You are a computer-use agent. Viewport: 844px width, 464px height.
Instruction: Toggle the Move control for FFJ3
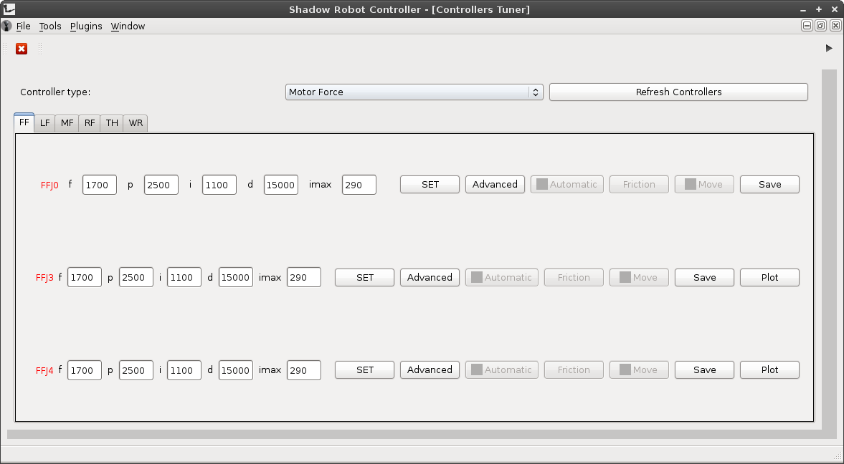pos(639,277)
